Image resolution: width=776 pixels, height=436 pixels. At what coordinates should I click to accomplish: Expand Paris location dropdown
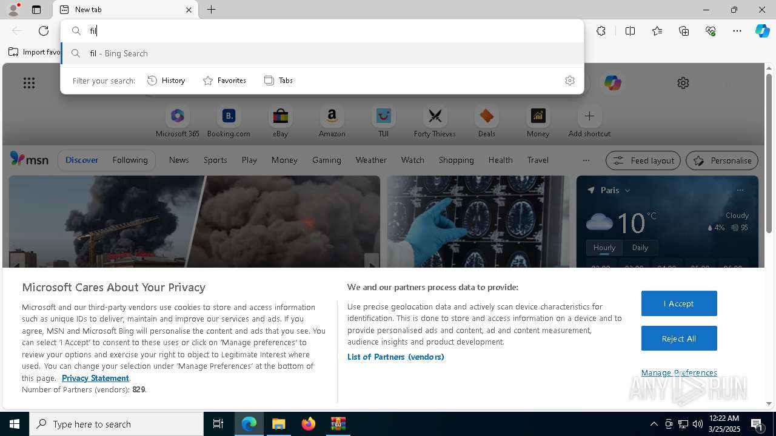coord(627,190)
